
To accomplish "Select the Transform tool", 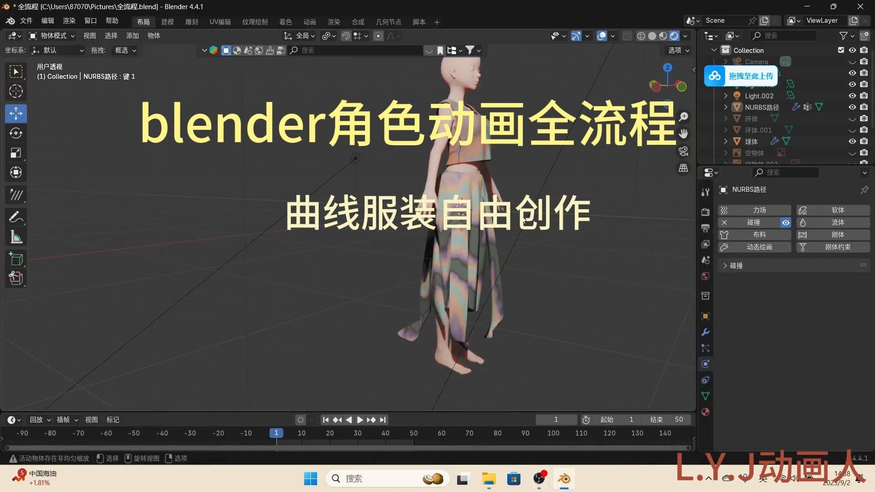I will pyautogui.click(x=16, y=172).
